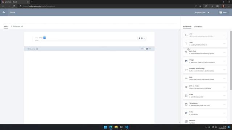This screenshot has height=130, width=232.
Task: Go back in browser history
Action: pyautogui.click(x=3, y=6)
